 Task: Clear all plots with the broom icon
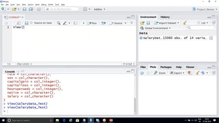coord(197,73)
